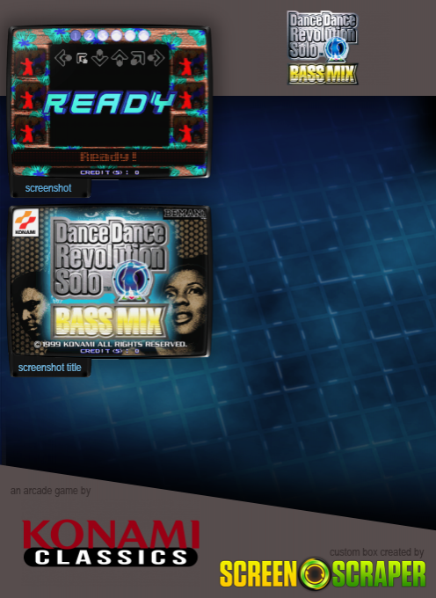Click "CREDIT(S): 0" in the gameplay screenshot
436x598 pixels.
point(110,172)
